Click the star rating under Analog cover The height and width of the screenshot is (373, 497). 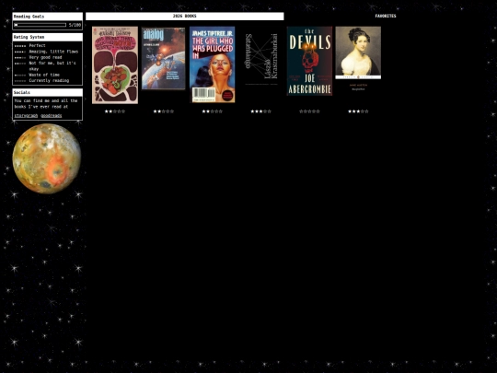click(x=164, y=111)
